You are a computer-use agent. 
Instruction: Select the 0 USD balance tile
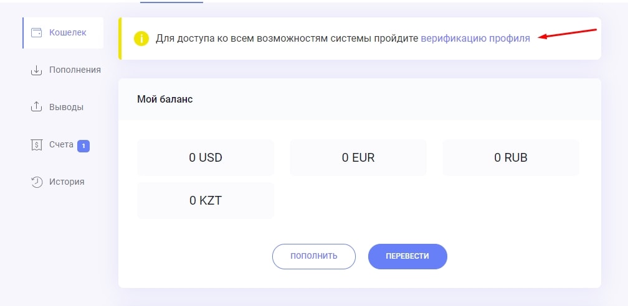[206, 158]
